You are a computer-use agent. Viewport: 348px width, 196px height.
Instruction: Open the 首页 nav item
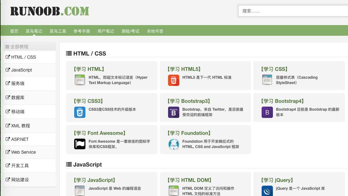[x=14, y=31]
